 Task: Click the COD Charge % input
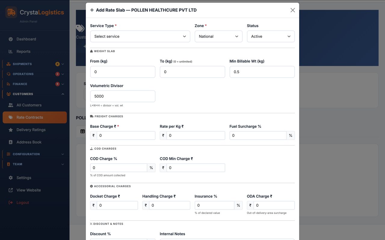[x=119, y=168]
